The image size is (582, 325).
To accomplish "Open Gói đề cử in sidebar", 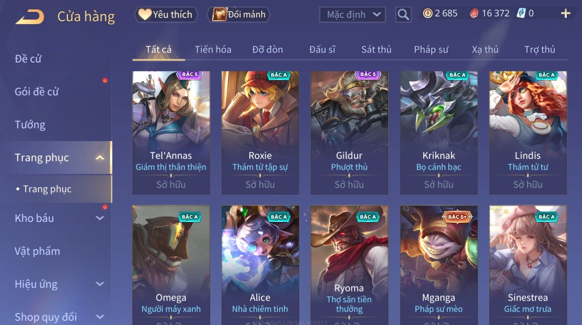I will [x=37, y=92].
